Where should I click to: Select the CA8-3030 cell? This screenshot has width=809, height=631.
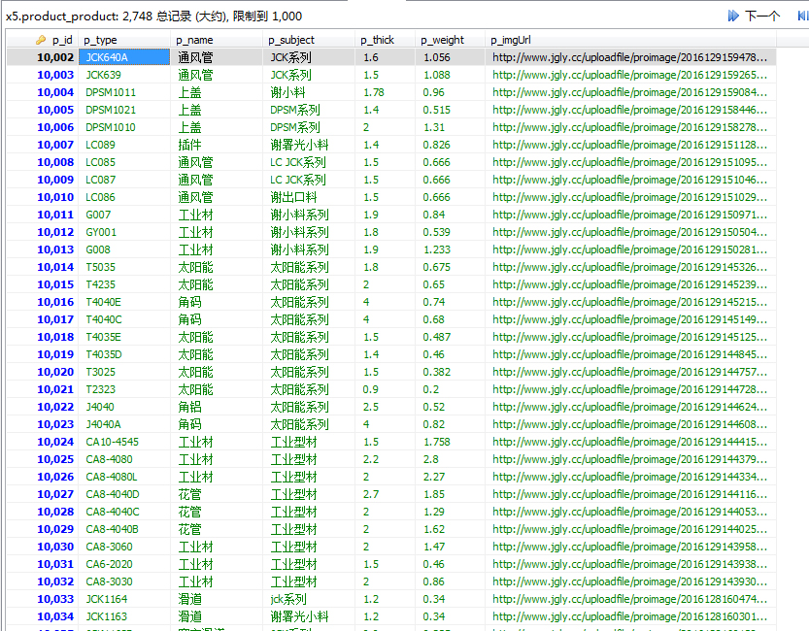pos(124,582)
